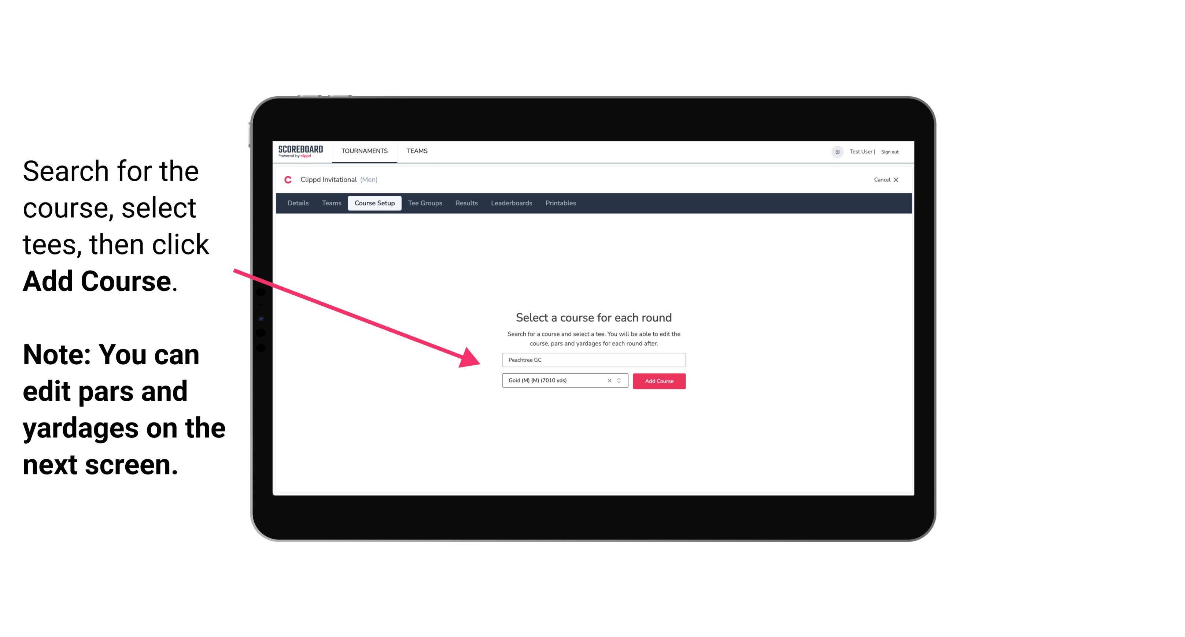Toggle the Tee Groups tab view
Screen dimensions: 1185x637
click(425, 203)
